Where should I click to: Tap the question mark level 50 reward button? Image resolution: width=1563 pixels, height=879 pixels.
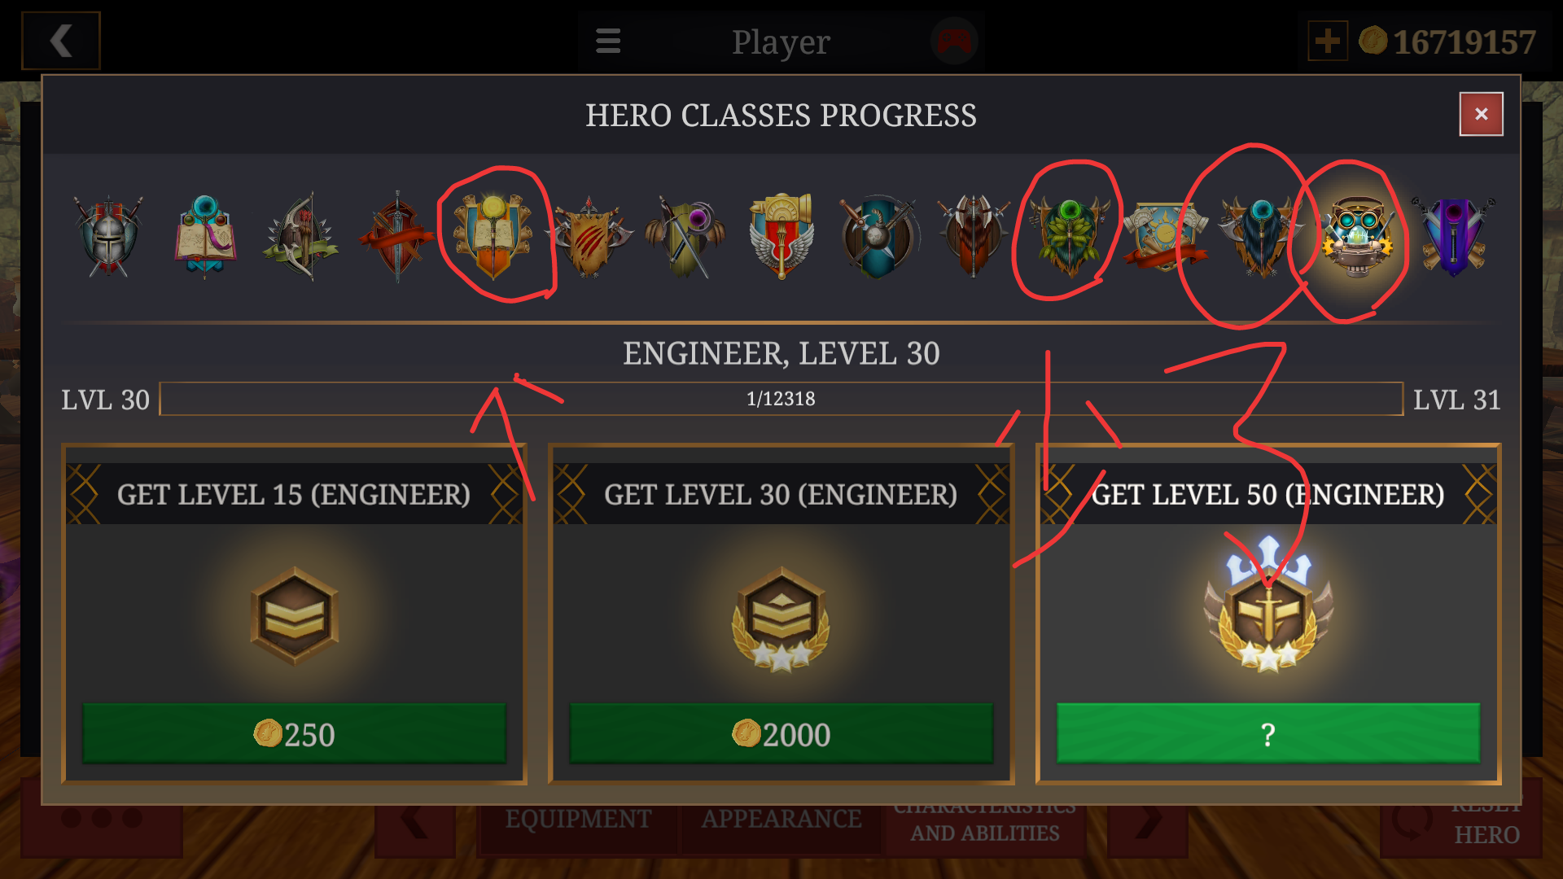point(1267,733)
